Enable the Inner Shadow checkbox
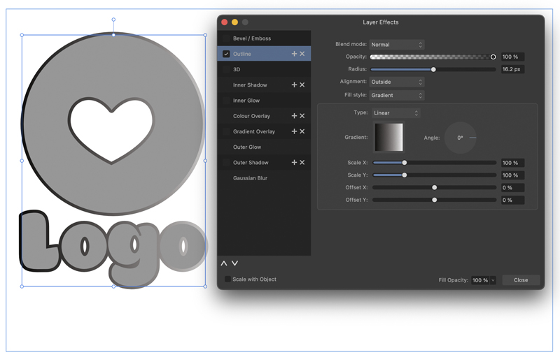560x357 pixels. (226, 85)
